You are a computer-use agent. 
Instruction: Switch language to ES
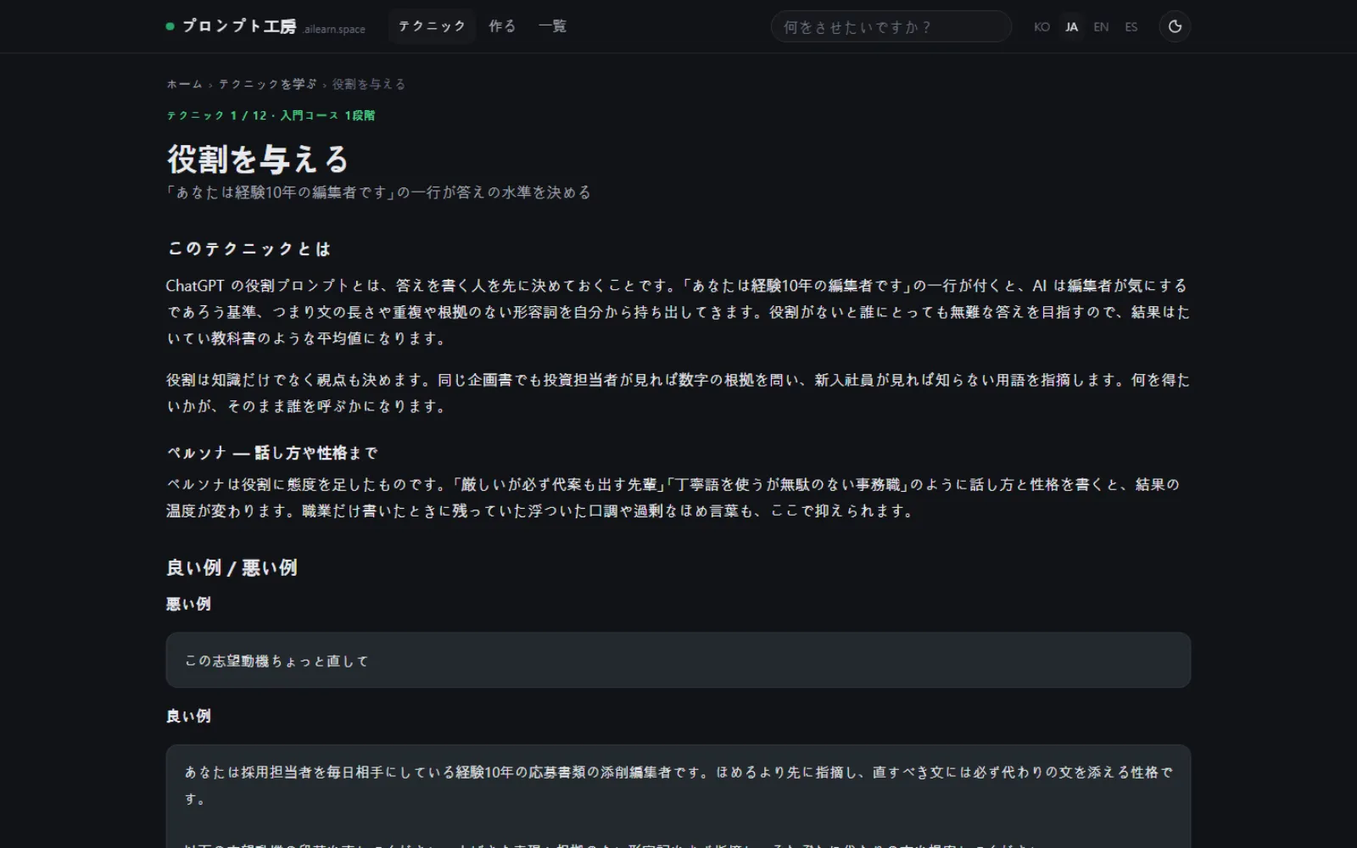(x=1131, y=27)
